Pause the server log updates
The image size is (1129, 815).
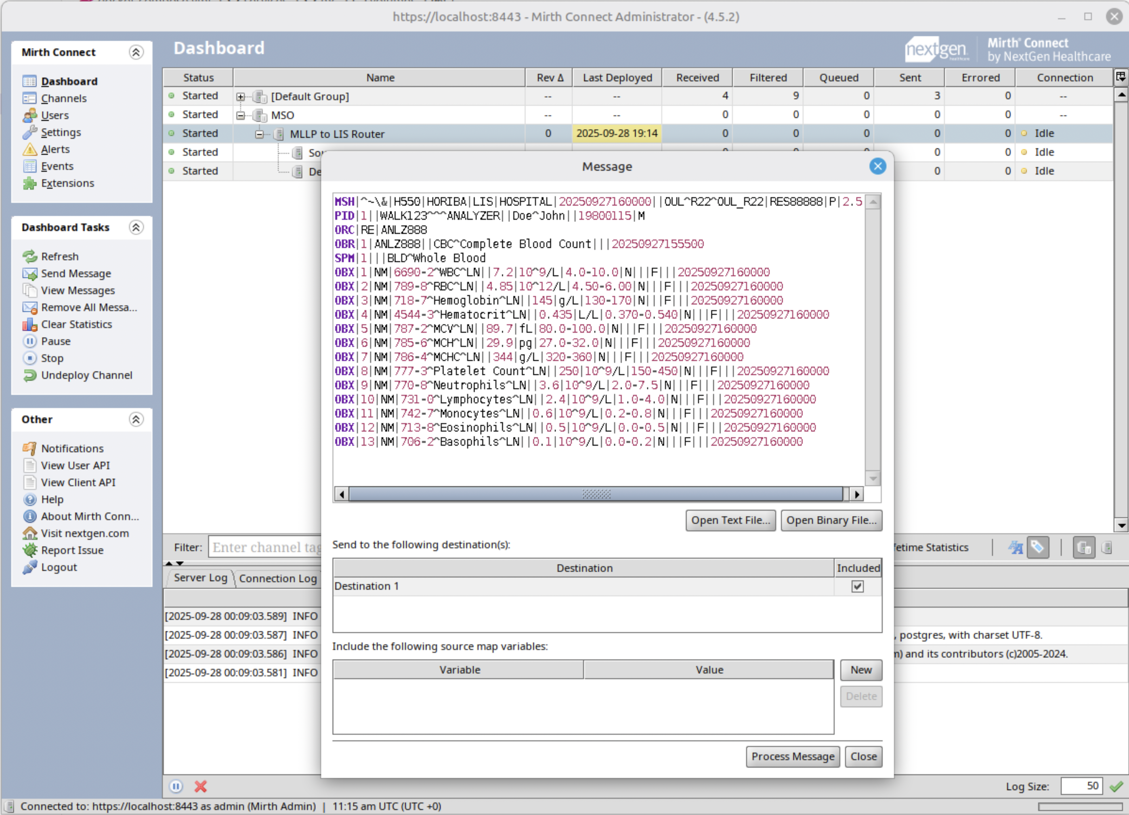[x=177, y=786]
